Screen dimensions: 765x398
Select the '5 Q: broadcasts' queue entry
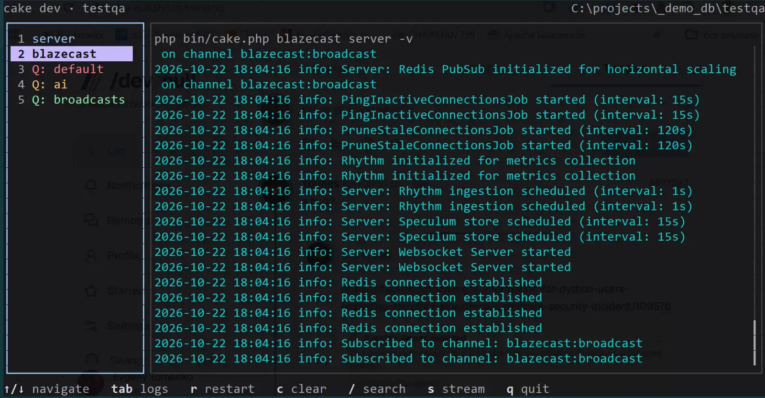72,99
